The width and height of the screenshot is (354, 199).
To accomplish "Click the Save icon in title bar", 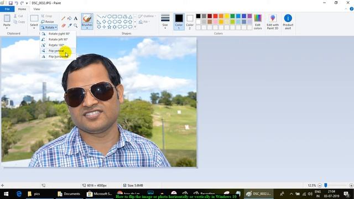I will pos(11,3).
